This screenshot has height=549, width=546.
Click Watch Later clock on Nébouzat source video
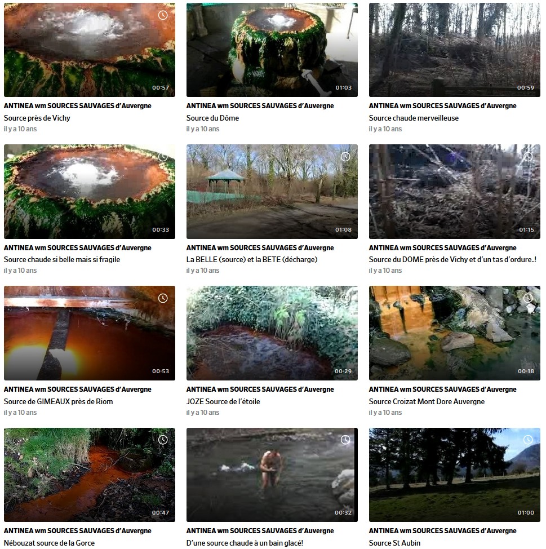[x=163, y=440]
